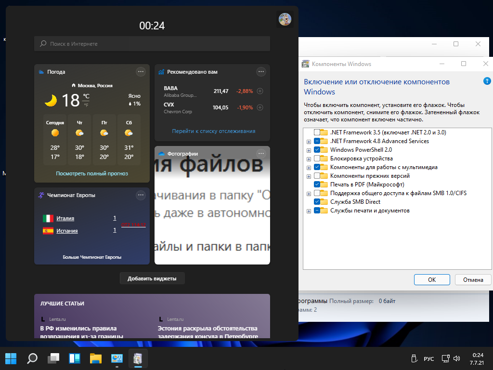
Task: Open Windows Start menu
Action: coord(11,358)
